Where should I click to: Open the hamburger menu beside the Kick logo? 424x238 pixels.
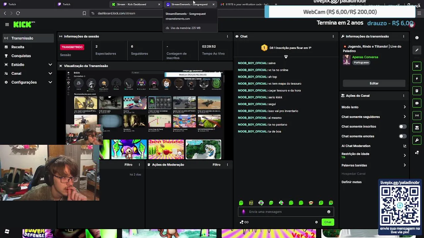[7, 24]
